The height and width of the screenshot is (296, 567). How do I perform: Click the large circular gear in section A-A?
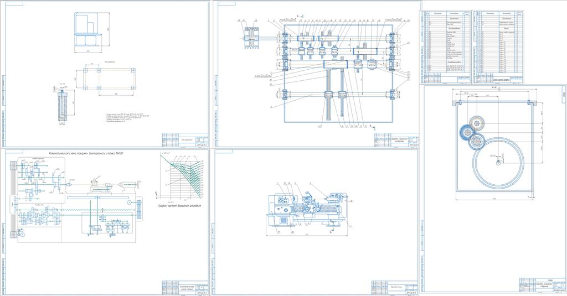(499, 162)
